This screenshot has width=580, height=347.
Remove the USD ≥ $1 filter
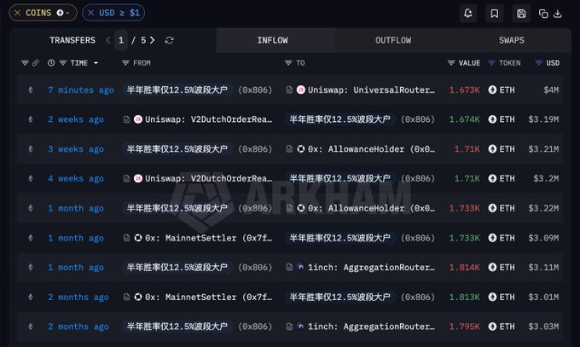[x=91, y=13]
